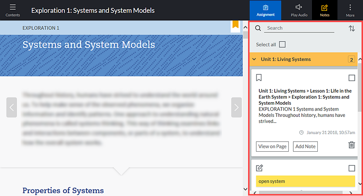The width and height of the screenshot is (363, 196).
Task: Click the notes horizontal scroll right arrow
Action: tap(351, 193)
